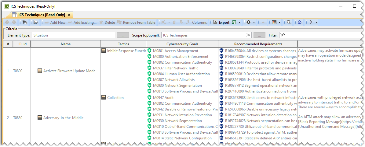
Task: Open the gear options icon
Action: [249, 22]
